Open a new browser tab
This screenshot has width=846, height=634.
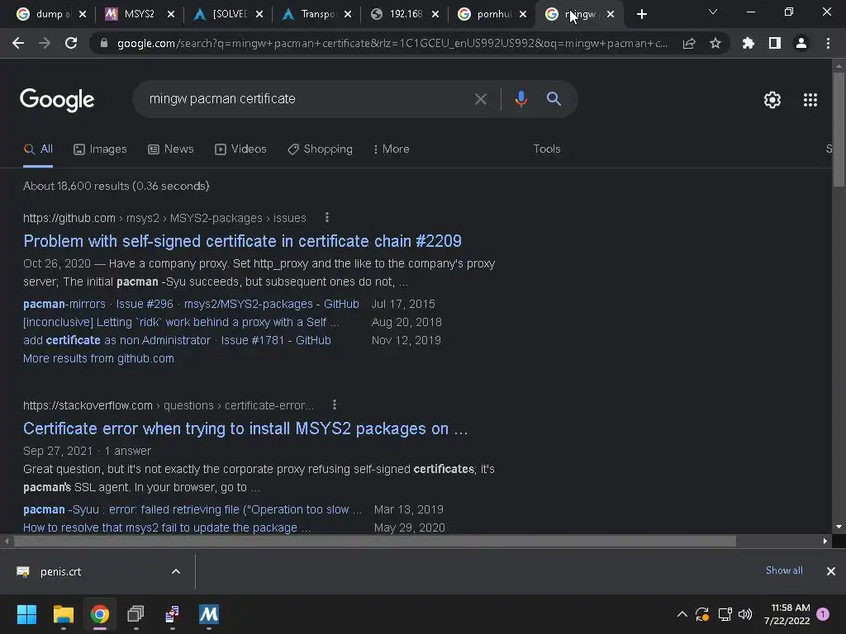(641, 15)
